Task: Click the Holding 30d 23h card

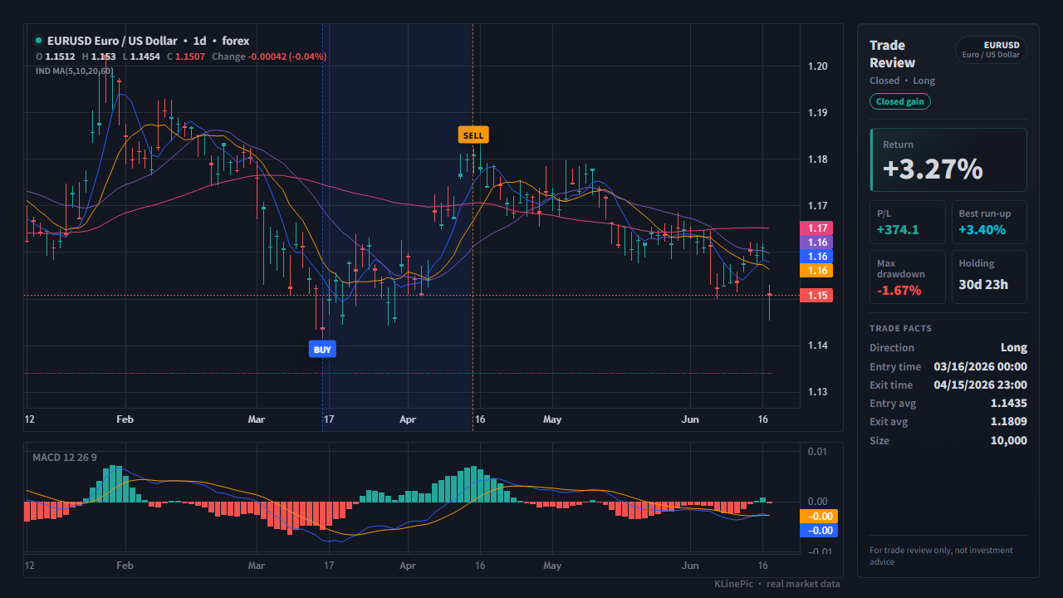Action: tap(988, 277)
